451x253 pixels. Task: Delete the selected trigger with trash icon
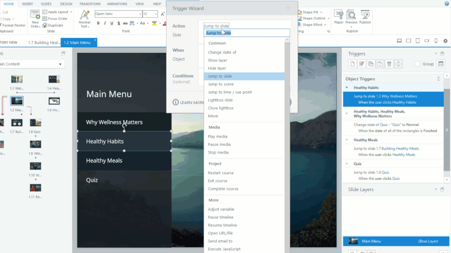point(389,64)
